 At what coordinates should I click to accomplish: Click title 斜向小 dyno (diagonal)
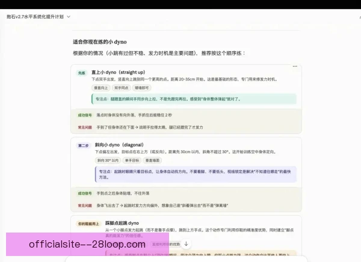pos(119,145)
